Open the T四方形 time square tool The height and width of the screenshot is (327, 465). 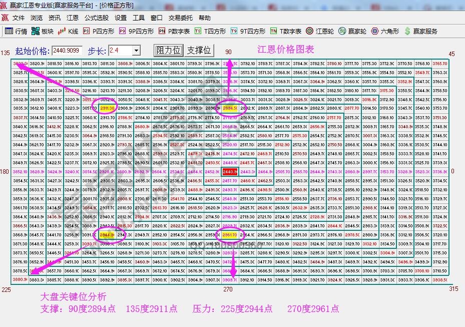pyautogui.click(x=209, y=31)
